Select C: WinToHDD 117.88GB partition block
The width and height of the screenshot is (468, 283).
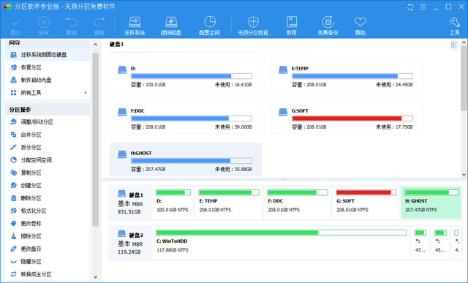coord(281,243)
